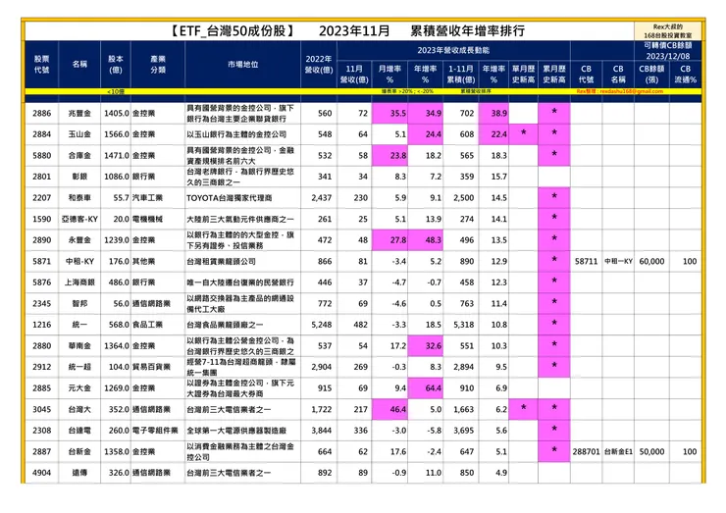Click the CB code 58711
This screenshot has width=726, height=513.
tap(586, 261)
